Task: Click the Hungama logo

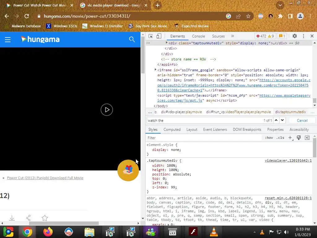Action: (x=40, y=39)
